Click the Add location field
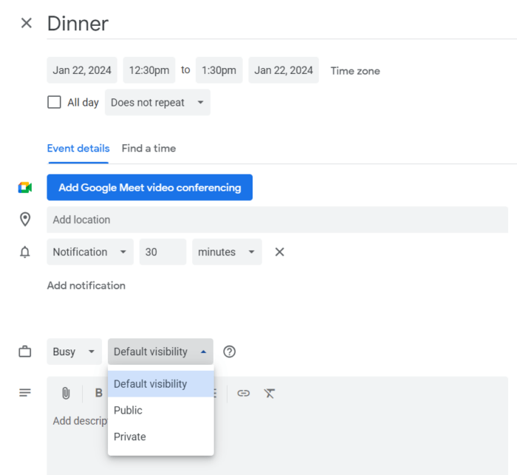 coord(277,219)
